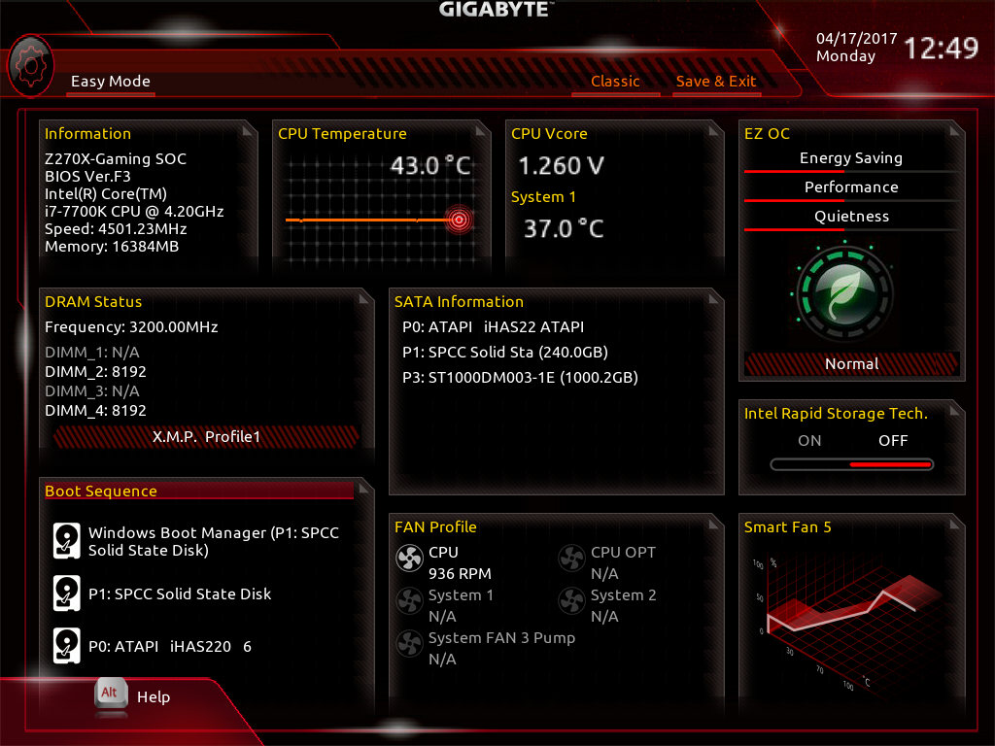Click the CPU fan icon in FAN Profile

(409, 559)
